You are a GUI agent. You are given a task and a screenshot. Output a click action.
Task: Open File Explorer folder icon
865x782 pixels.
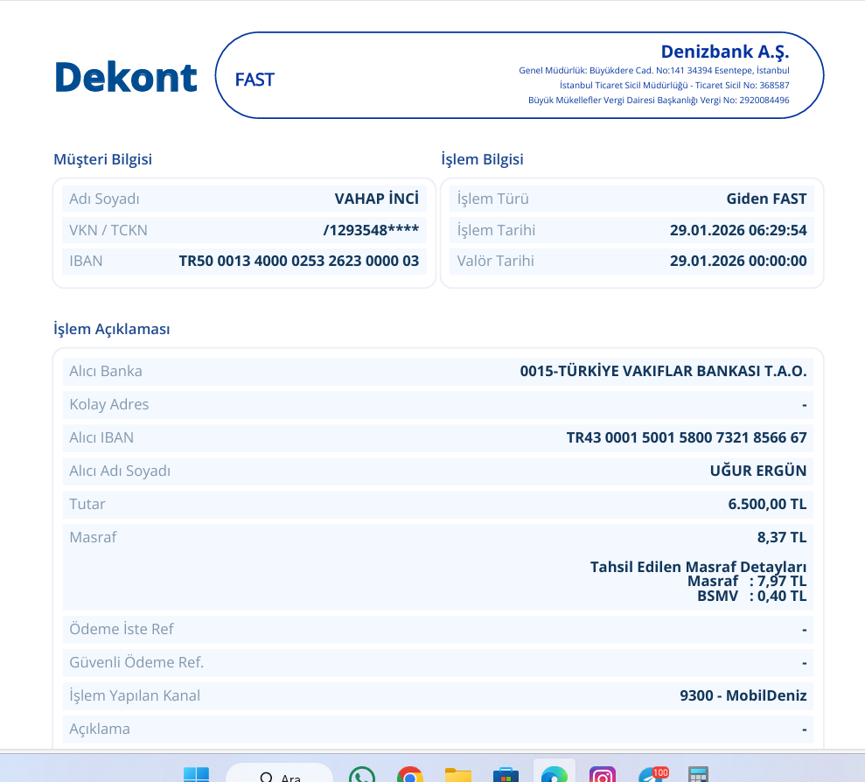click(458, 775)
